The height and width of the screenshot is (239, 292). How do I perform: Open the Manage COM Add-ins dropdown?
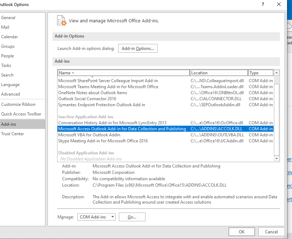(97, 217)
